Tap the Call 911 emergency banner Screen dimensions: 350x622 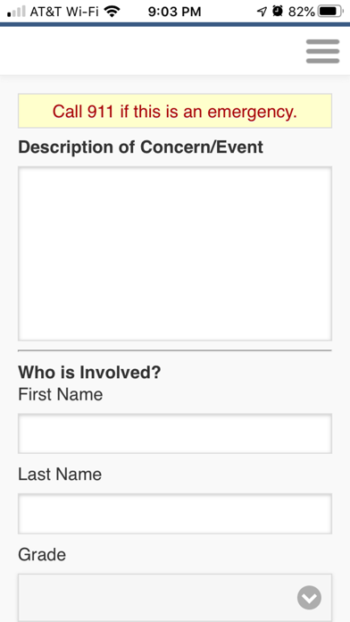tap(175, 111)
